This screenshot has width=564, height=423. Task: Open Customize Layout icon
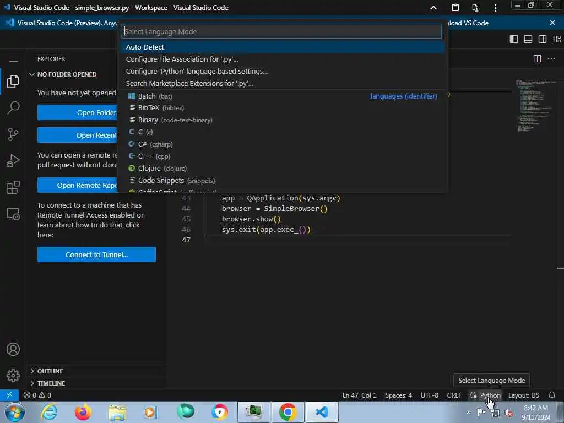coord(557,39)
